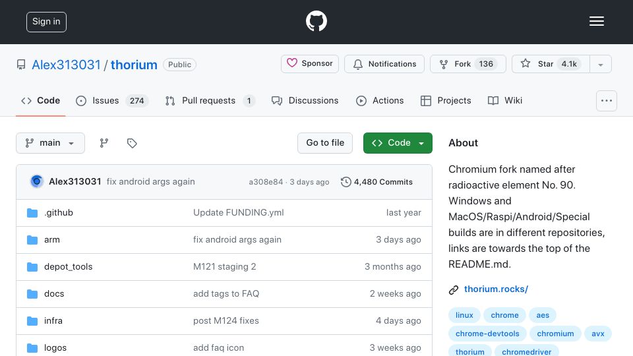Open the arm folder
Image resolution: width=633 pixels, height=356 pixels.
click(x=52, y=240)
